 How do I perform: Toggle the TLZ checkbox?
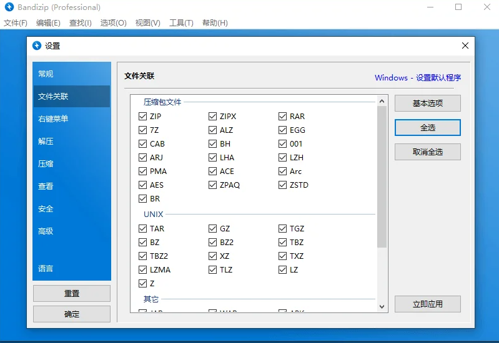click(x=212, y=269)
